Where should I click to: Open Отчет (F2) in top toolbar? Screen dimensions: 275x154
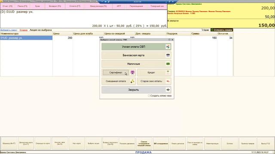point(8,6)
